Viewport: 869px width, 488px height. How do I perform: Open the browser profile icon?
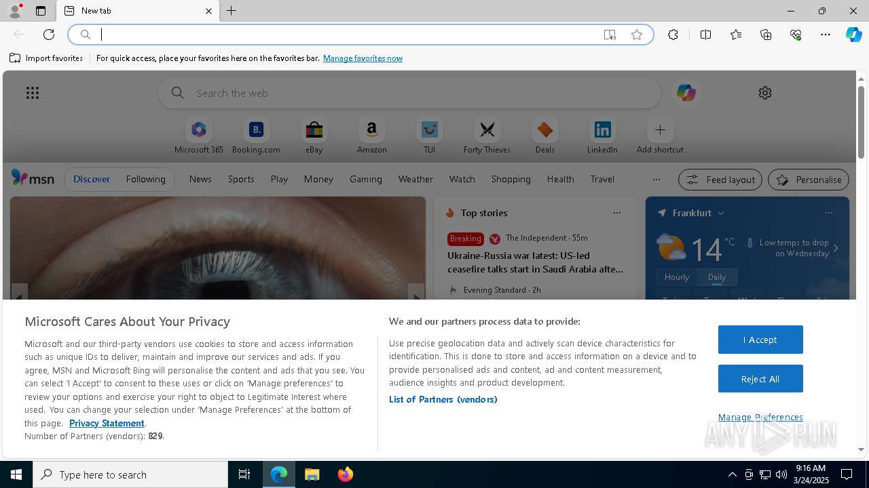(x=14, y=11)
